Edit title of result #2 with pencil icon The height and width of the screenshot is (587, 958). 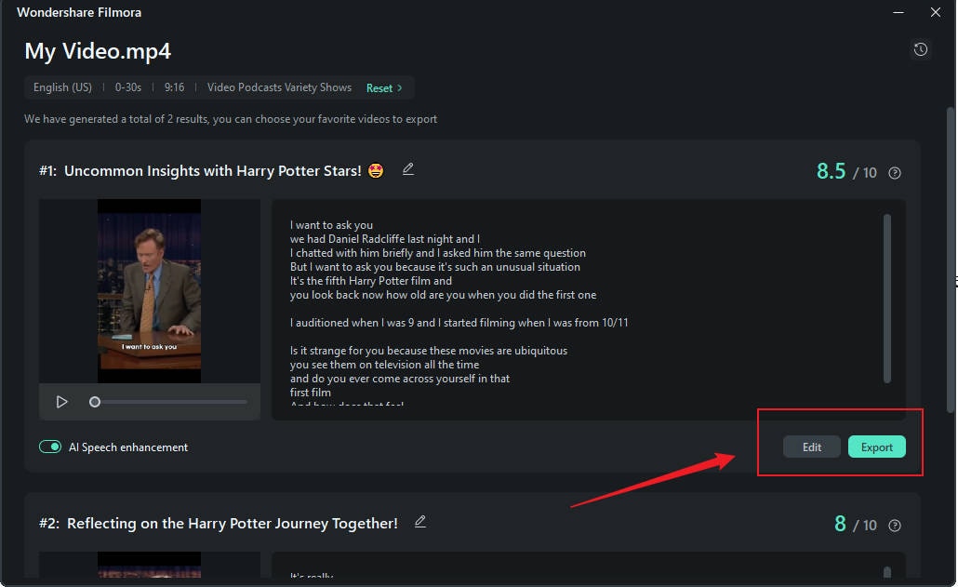420,522
